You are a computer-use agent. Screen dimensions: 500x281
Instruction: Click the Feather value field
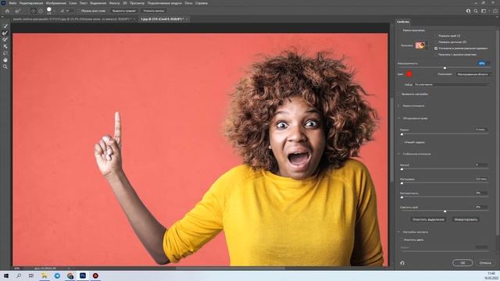pos(481,179)
